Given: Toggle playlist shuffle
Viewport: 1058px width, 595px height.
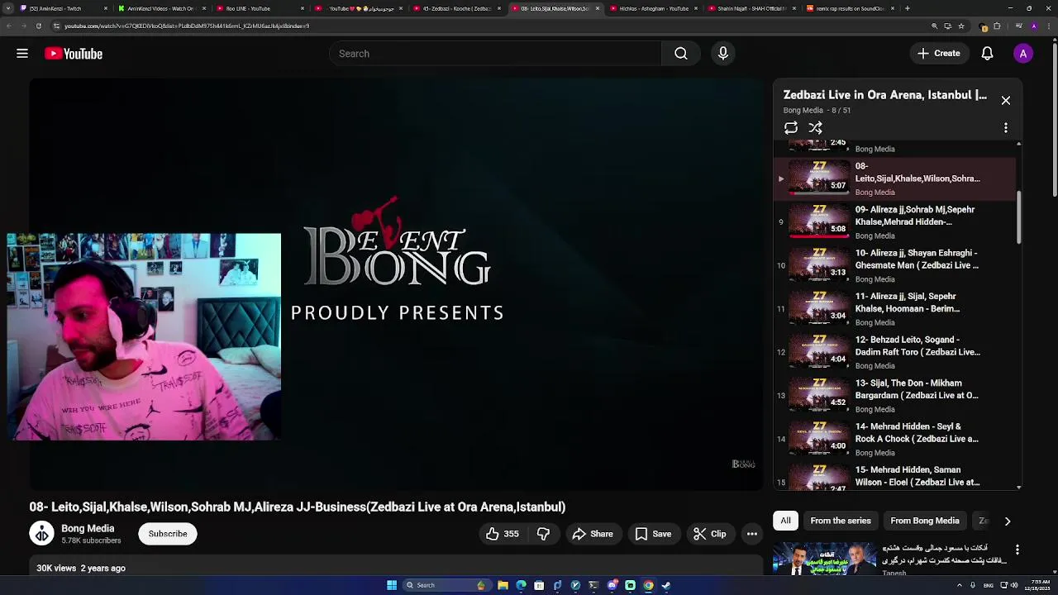Looking at the screenshot, I should point(816,128).
